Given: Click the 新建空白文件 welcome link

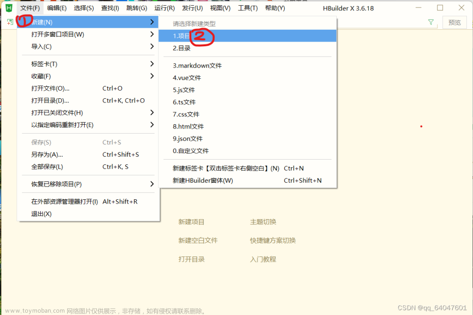Looking at the screenshot, I should 198,240.
